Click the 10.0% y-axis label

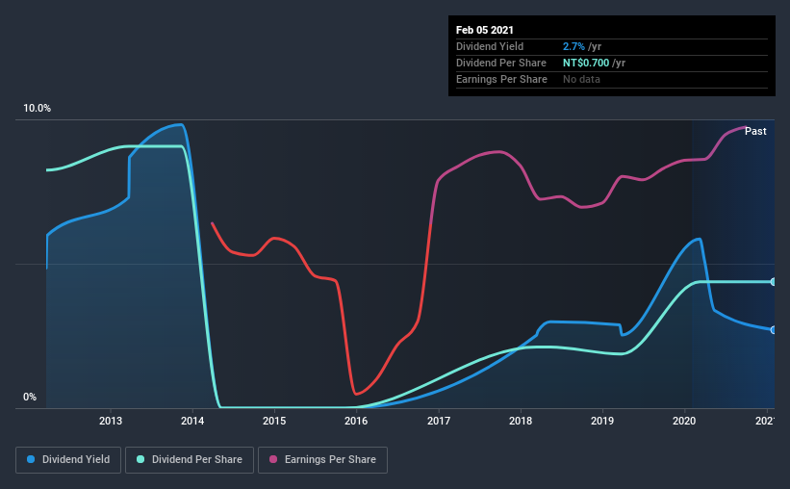coord(37,109)
